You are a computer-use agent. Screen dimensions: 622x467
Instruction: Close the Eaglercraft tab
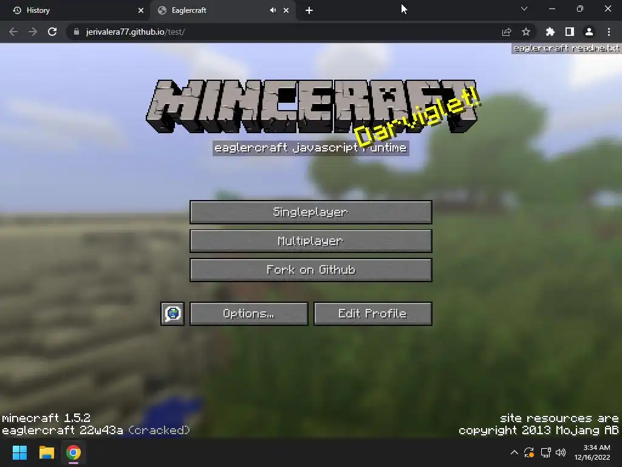tap(286, 10)
